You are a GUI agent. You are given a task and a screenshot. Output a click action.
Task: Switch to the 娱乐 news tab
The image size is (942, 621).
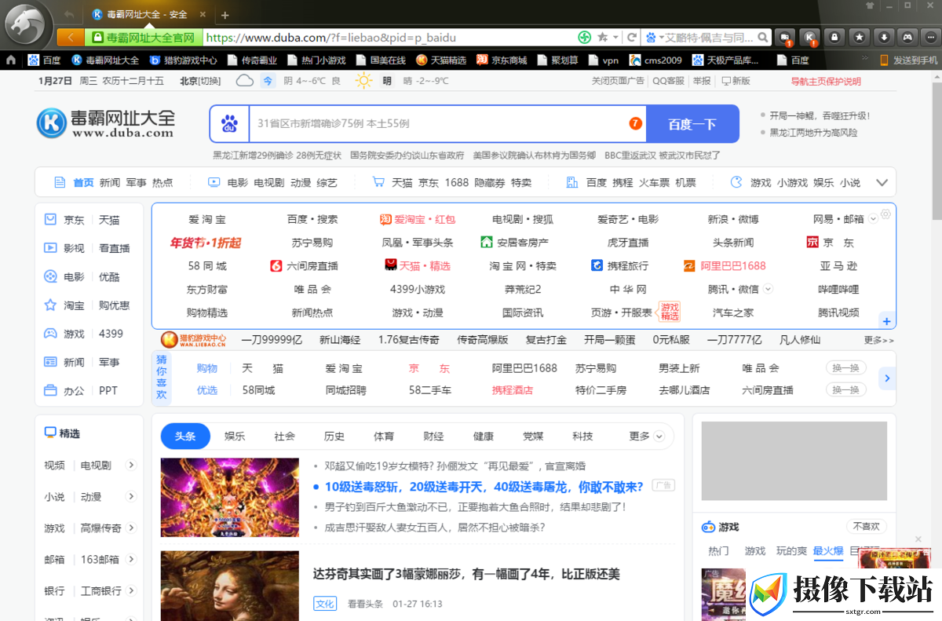point(235,437)
